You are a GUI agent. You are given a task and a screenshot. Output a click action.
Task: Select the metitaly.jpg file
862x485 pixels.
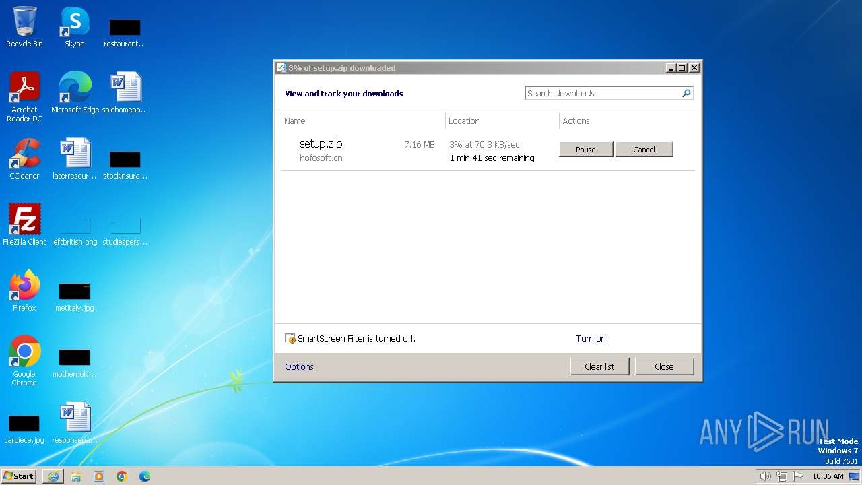click(x=75, y=296)
